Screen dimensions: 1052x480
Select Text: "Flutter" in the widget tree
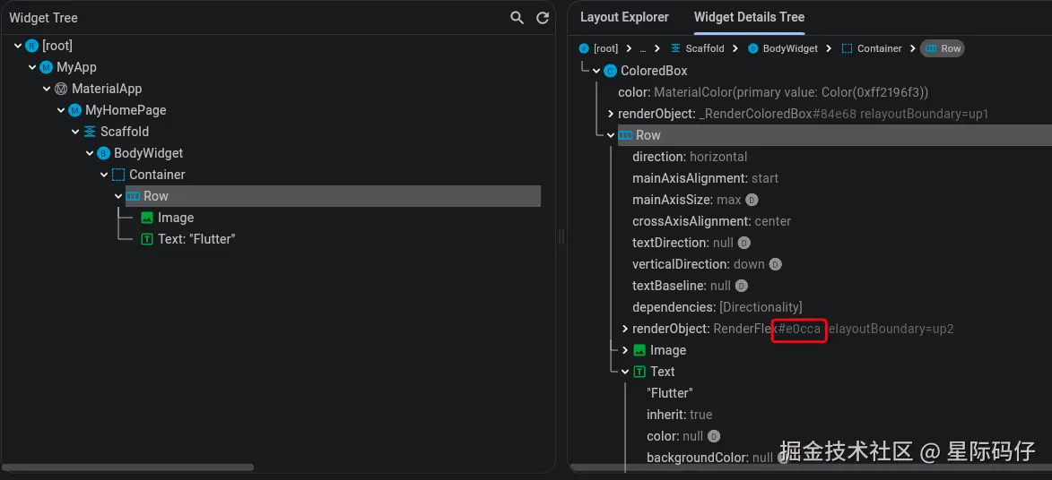coord(196,239)
